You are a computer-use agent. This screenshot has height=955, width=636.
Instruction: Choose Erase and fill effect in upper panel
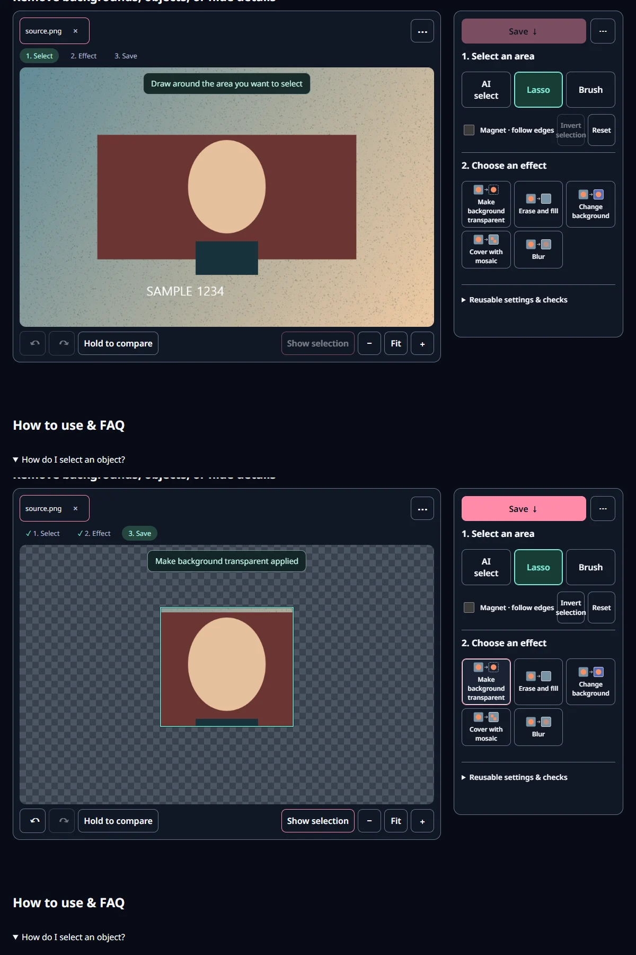point(538,204)
